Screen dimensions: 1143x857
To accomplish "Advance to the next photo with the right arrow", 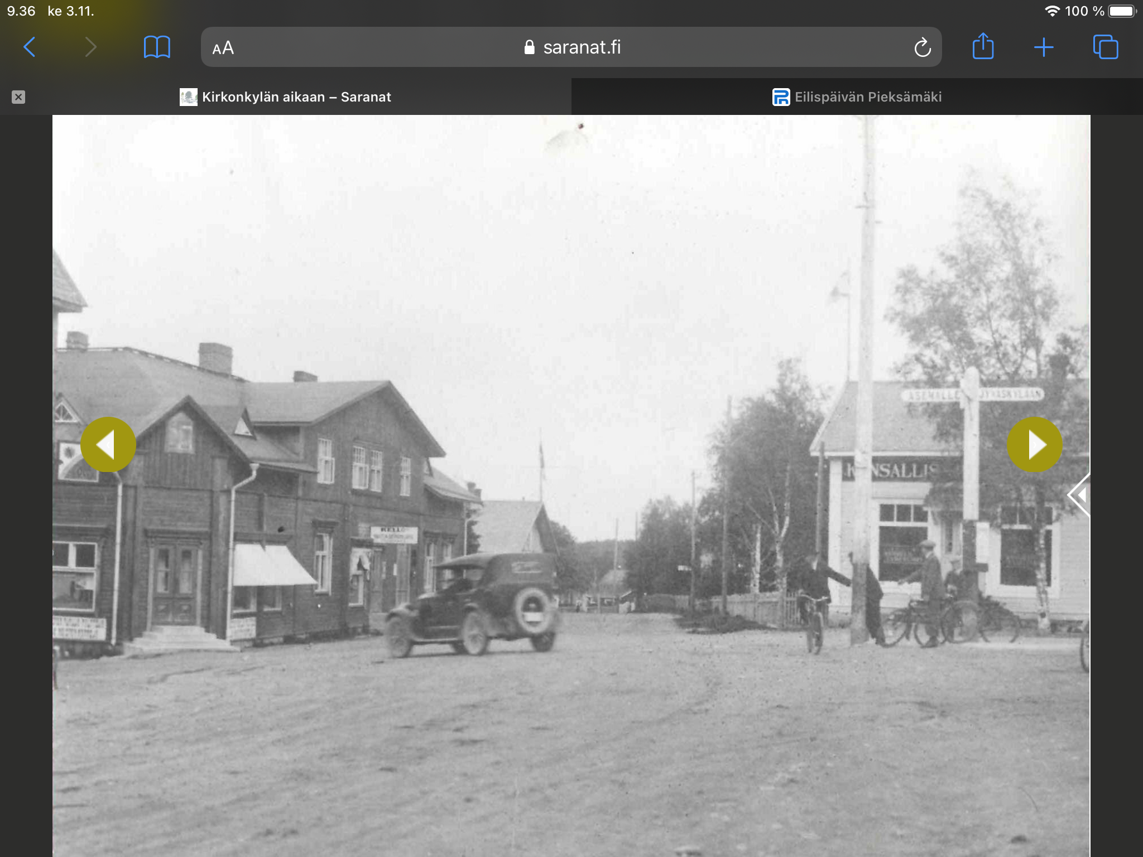I will (x=1034, y=445).
